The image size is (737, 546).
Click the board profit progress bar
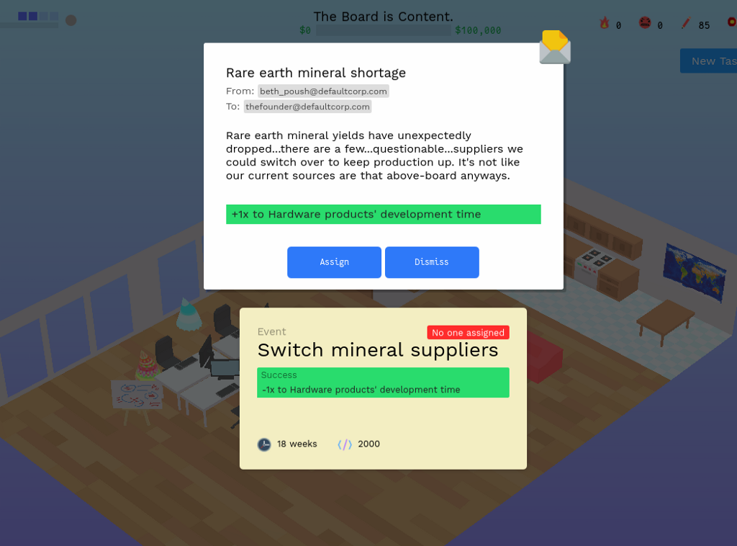click(383, 30)
